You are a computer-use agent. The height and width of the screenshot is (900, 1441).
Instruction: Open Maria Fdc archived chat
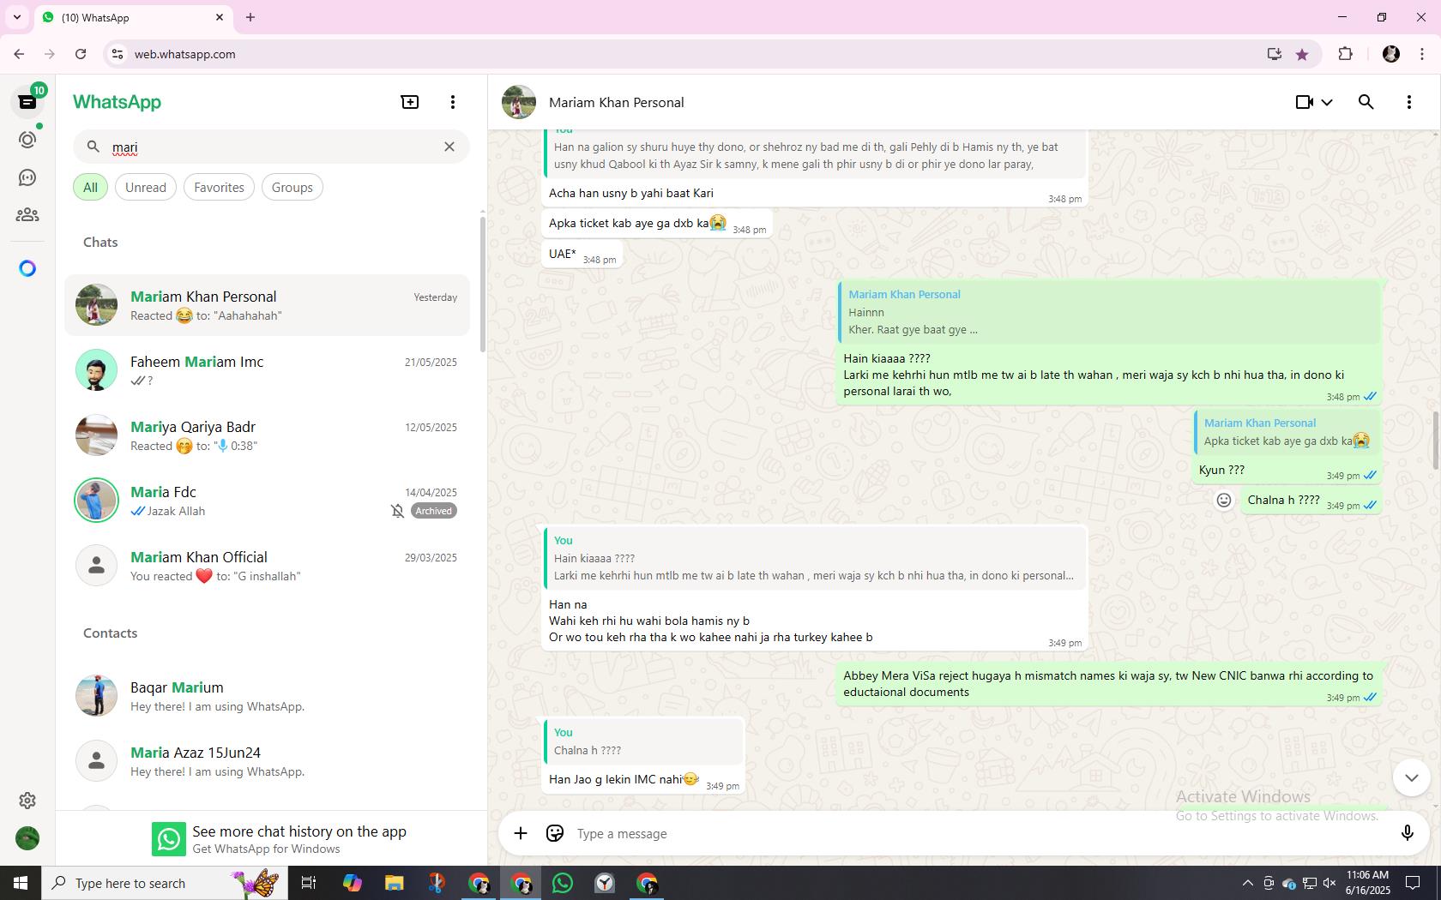(x=268, y=501)
